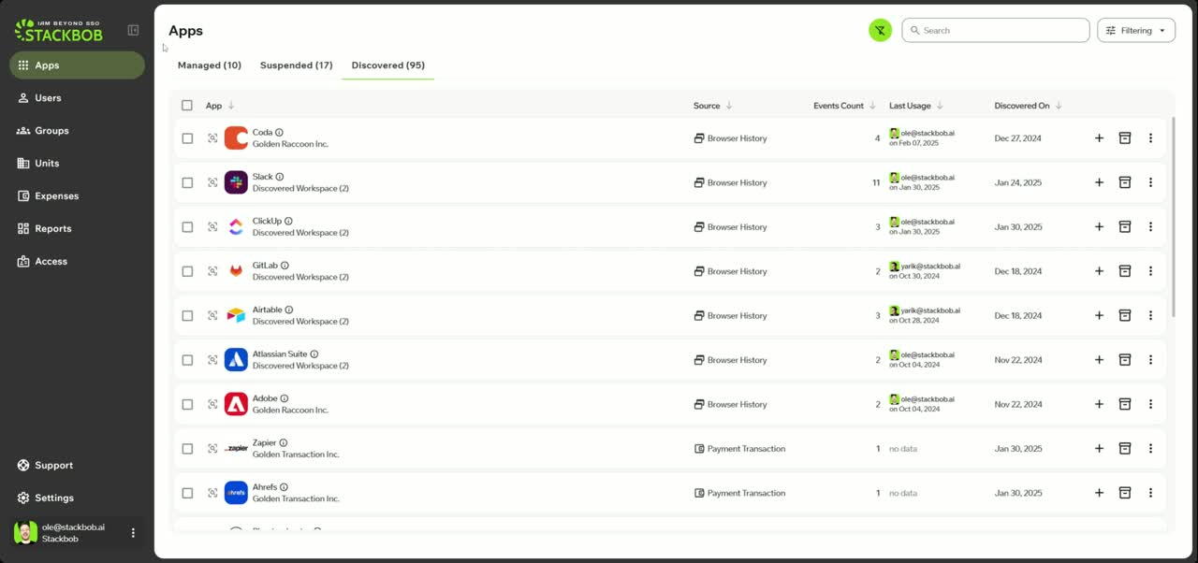Add the Coda app with the plus icon
This screenshot has width=1198, height=563.
pyautogui.click(x=1100, y=138)
